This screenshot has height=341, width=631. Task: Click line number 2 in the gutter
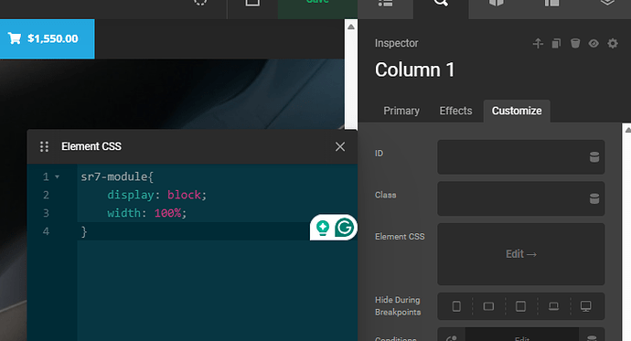click(46, 195)
